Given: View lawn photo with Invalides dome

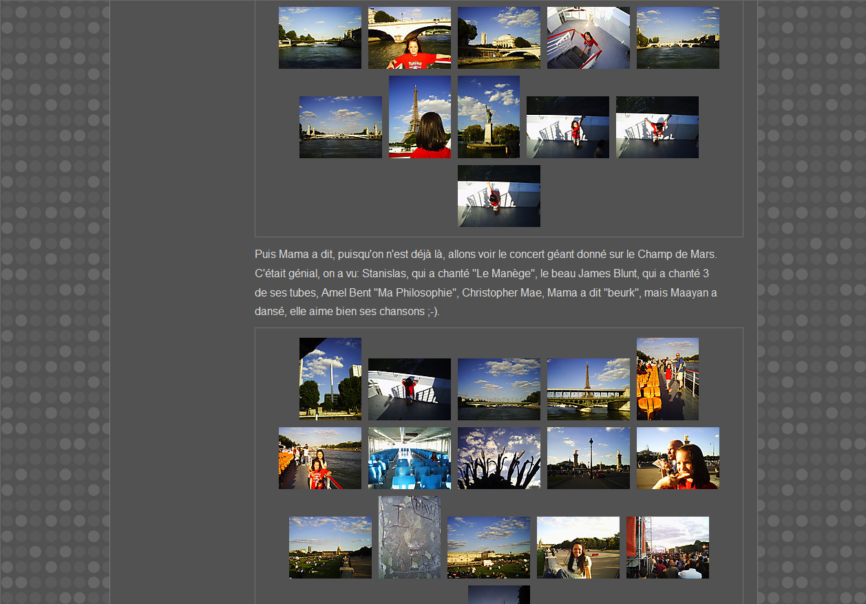Looking at the screenshot, I should tap(330, 548).
